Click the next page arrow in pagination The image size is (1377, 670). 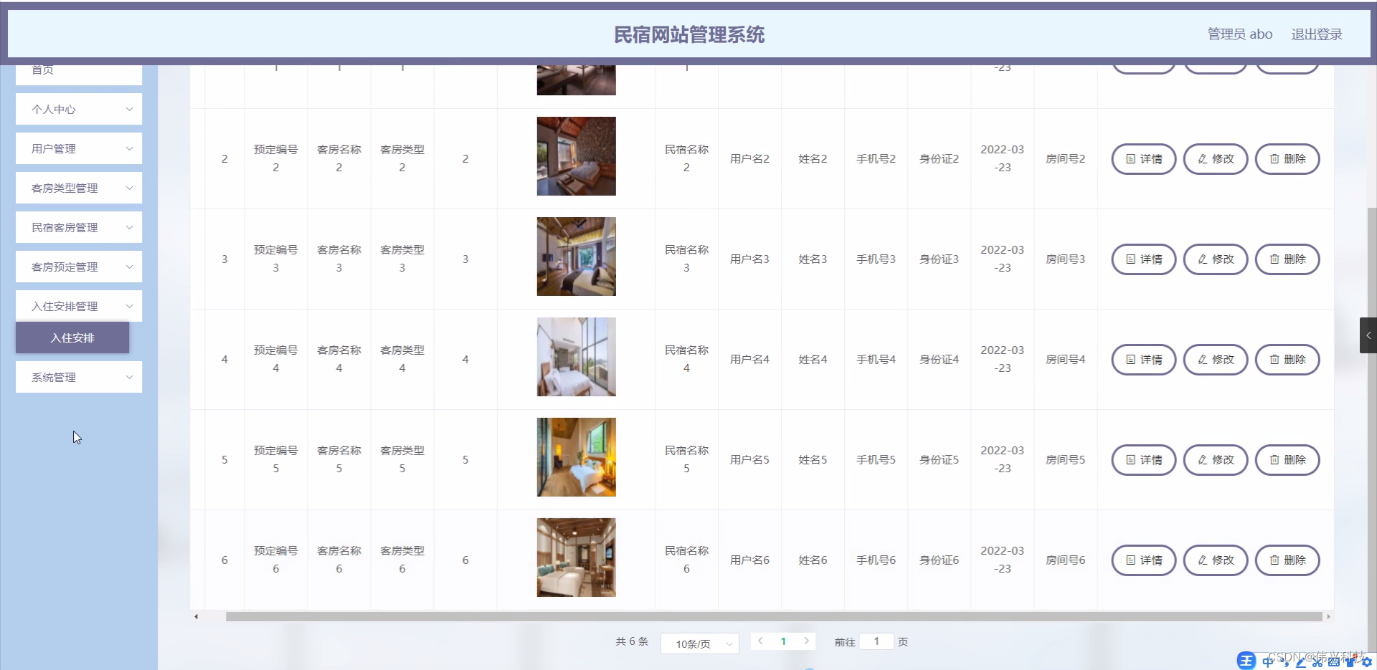[x=808, y=641]
